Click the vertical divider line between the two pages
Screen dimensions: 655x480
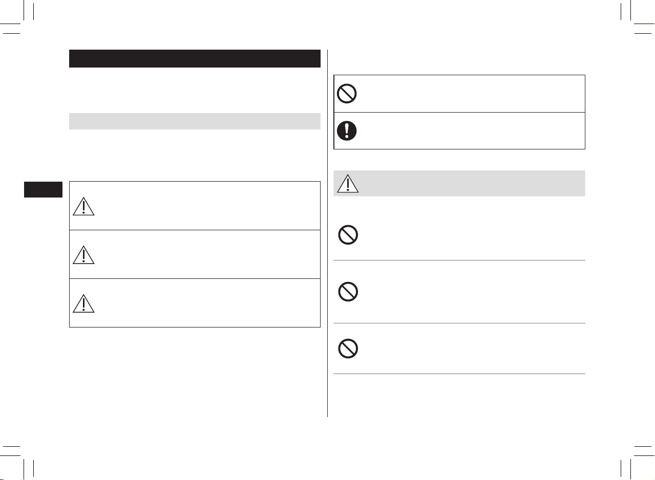click(x=327, y=233)
